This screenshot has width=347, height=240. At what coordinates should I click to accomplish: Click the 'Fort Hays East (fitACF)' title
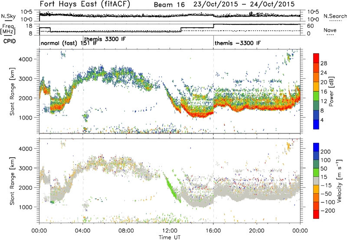coord(85,4)
